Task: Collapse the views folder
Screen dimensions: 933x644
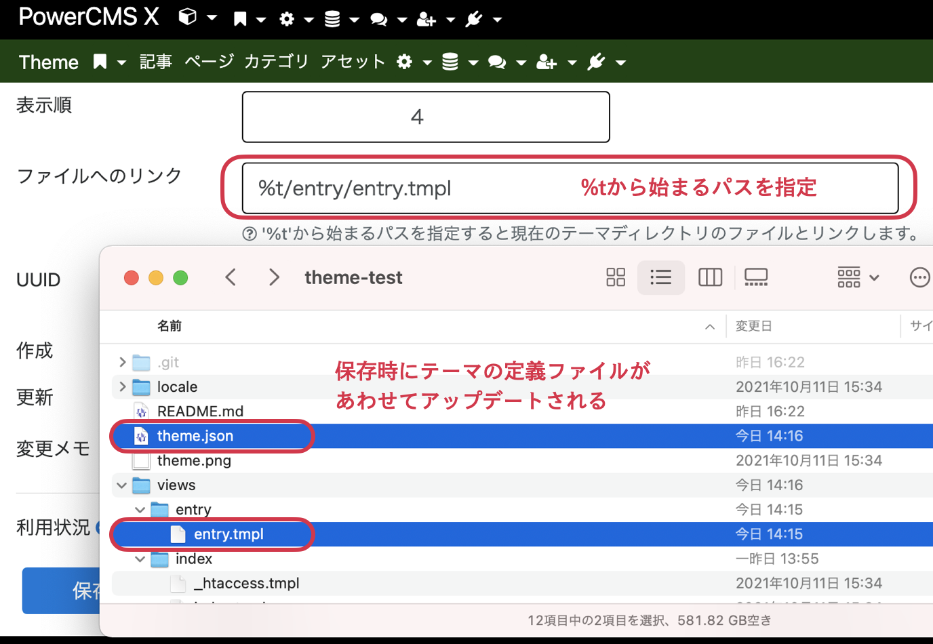Action: coord(121,485)
